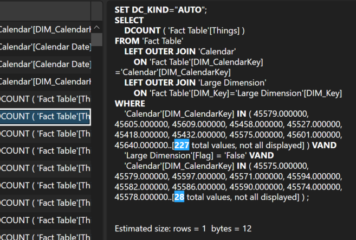Select the second Calendar Date query row

46,64
